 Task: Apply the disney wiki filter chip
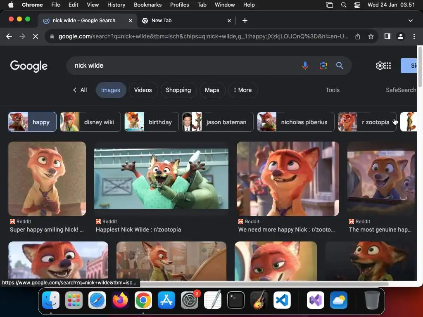tap(90, 122)
